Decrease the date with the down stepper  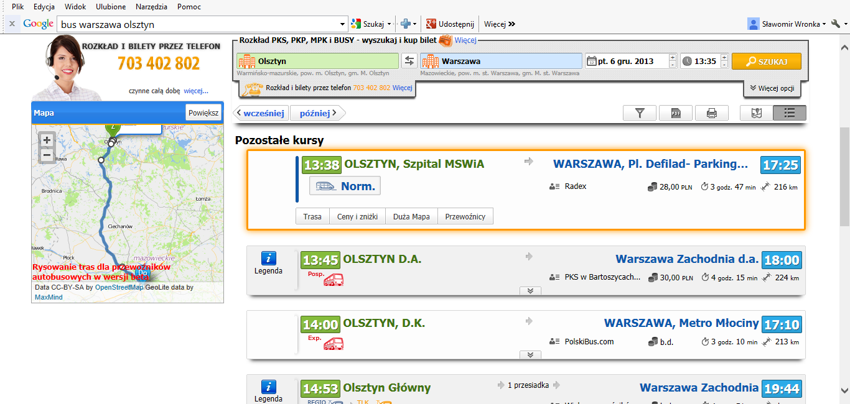click(673, 65)
